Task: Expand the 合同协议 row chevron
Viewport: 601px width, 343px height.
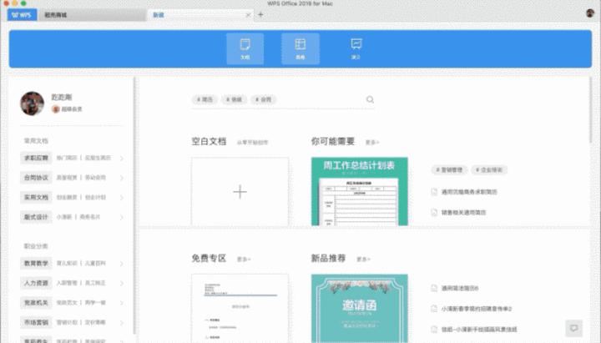Action: coord(122,178)
